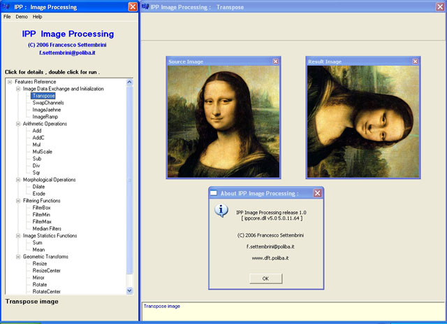Click the tree scrollbar down arrow
The image size is (447, 324).
[129, 291]
